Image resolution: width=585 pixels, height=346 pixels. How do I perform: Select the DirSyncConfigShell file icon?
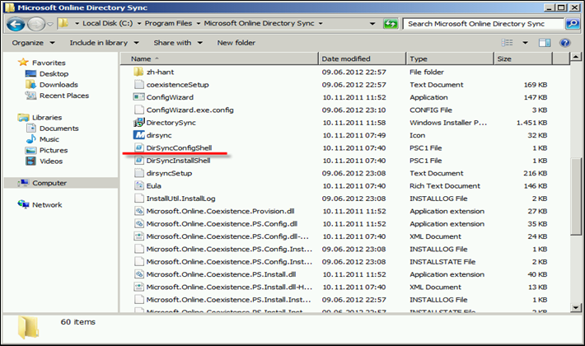[138, 147]
